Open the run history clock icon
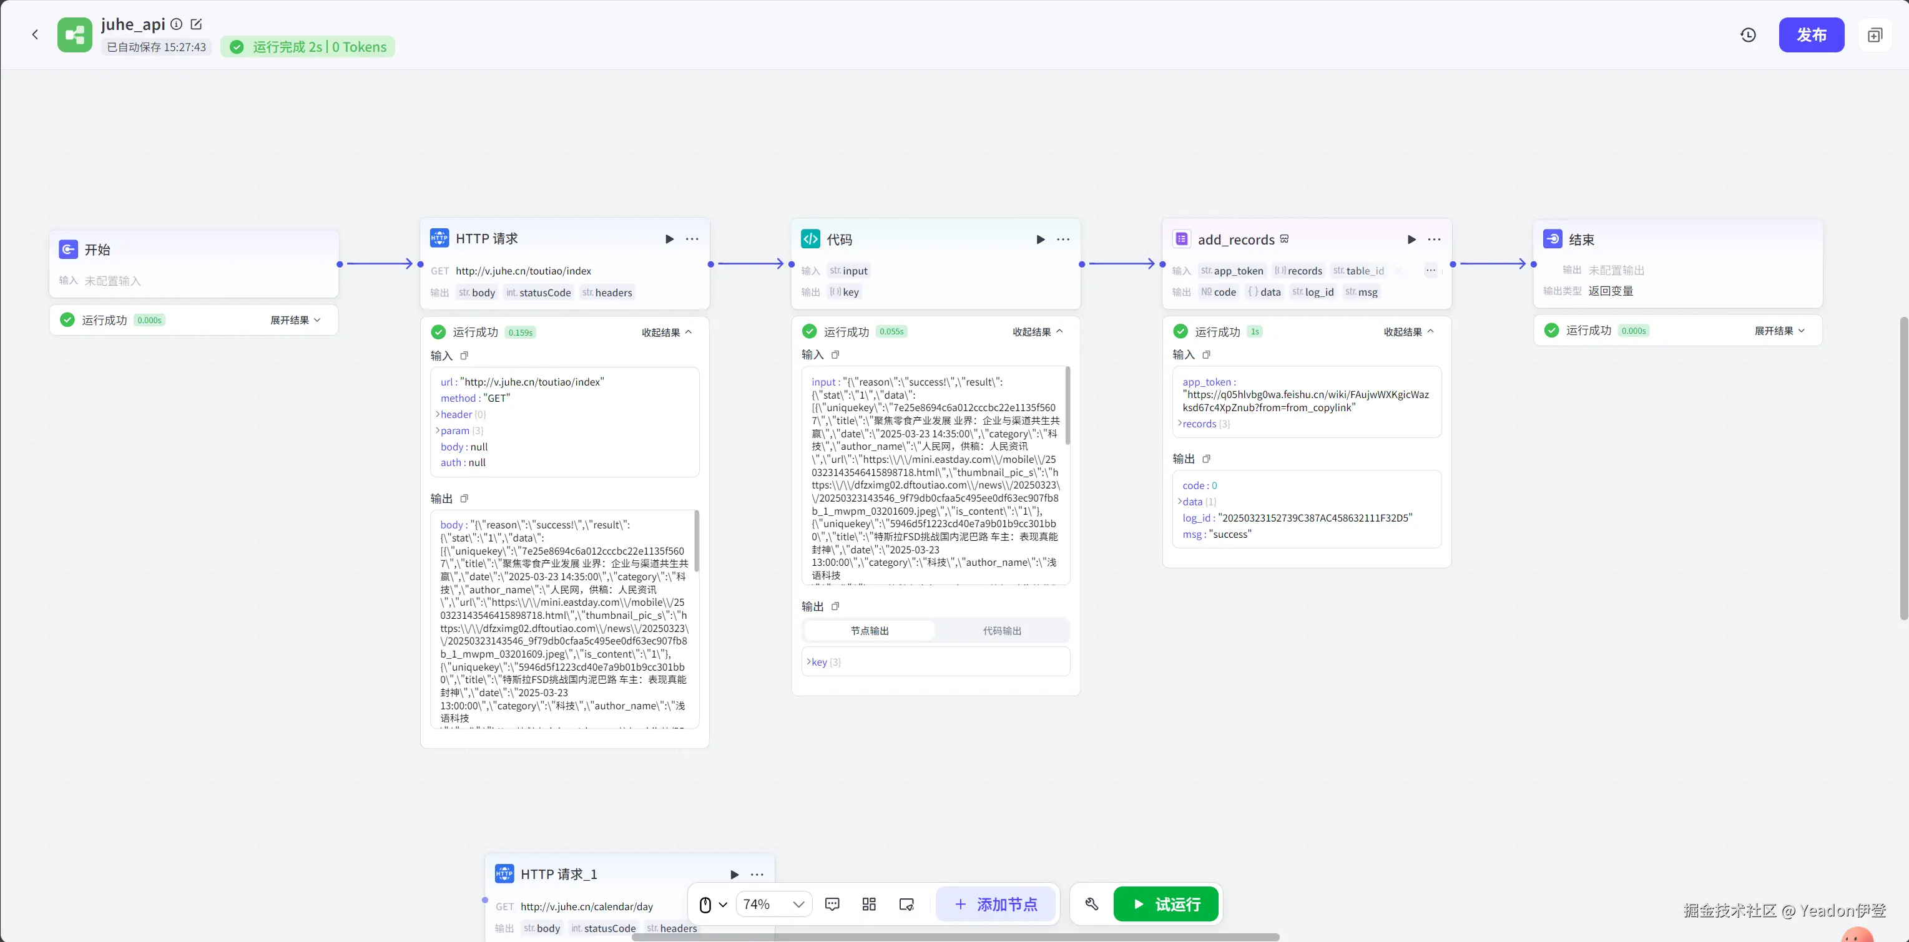This screenshot has width=1909, height=942. click(1748, 35)
